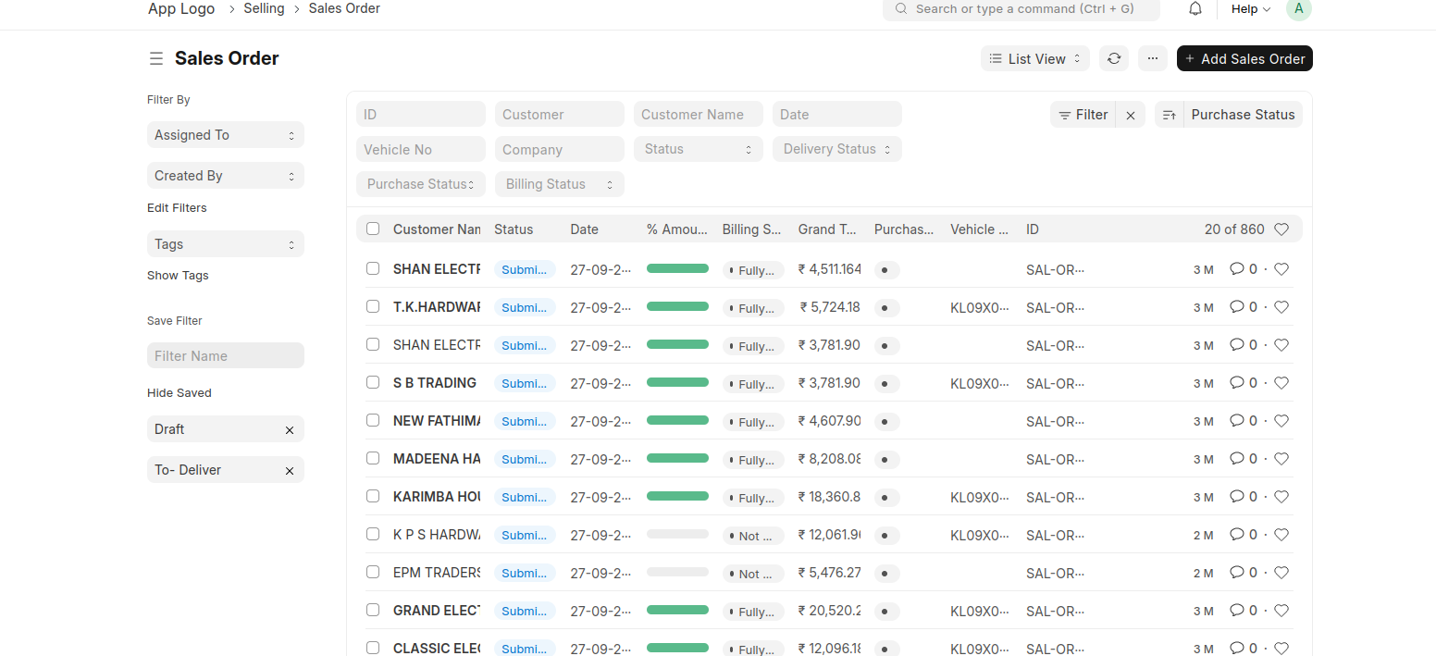
Task: Focus the ID filter field
Action: click(x=421, y=114)
